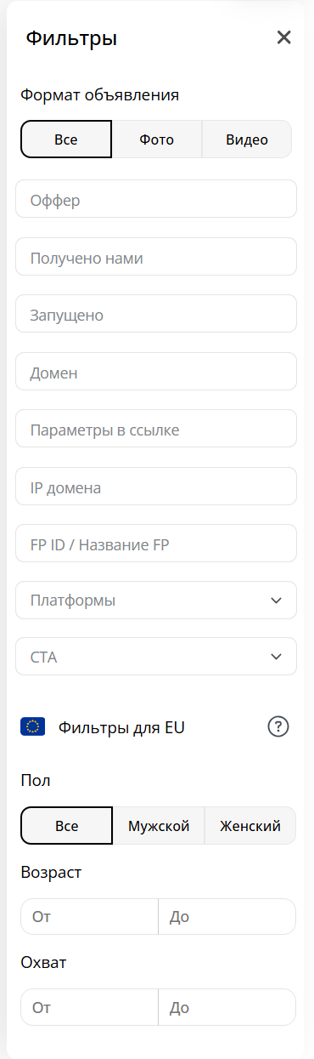Focus the Домен text field
314x1059 pixels.
156,371
